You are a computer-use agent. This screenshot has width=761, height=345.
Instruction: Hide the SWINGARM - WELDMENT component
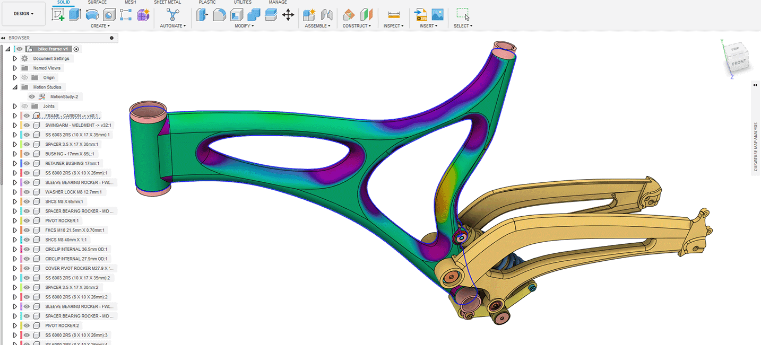coord(27,126)
